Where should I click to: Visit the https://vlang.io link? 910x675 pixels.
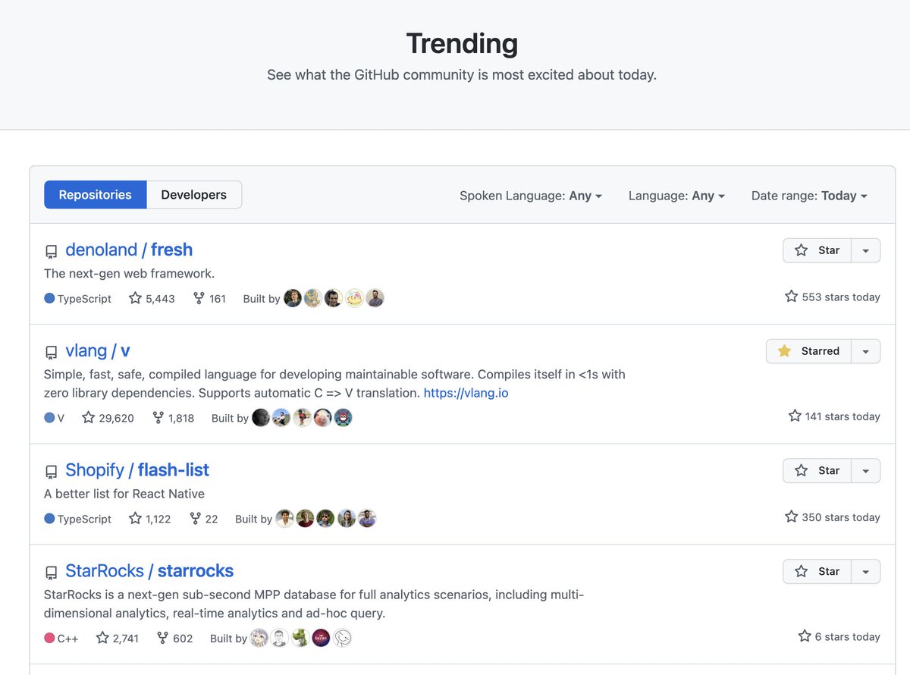[x=466, y=393]
